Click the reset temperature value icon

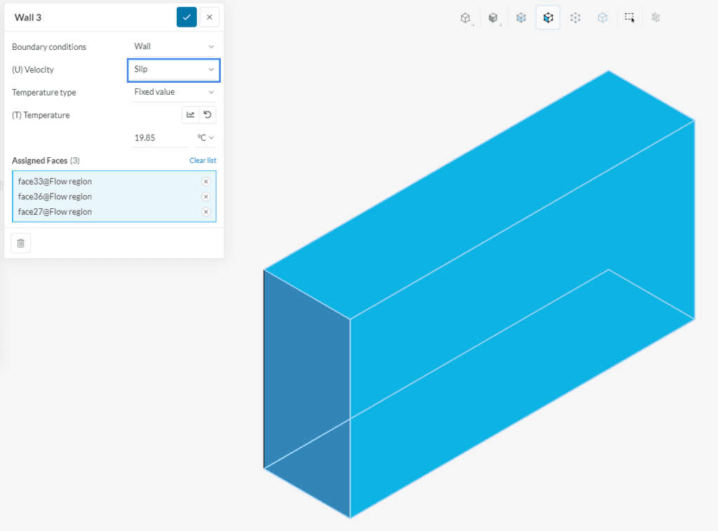click(x=207, y=114)
